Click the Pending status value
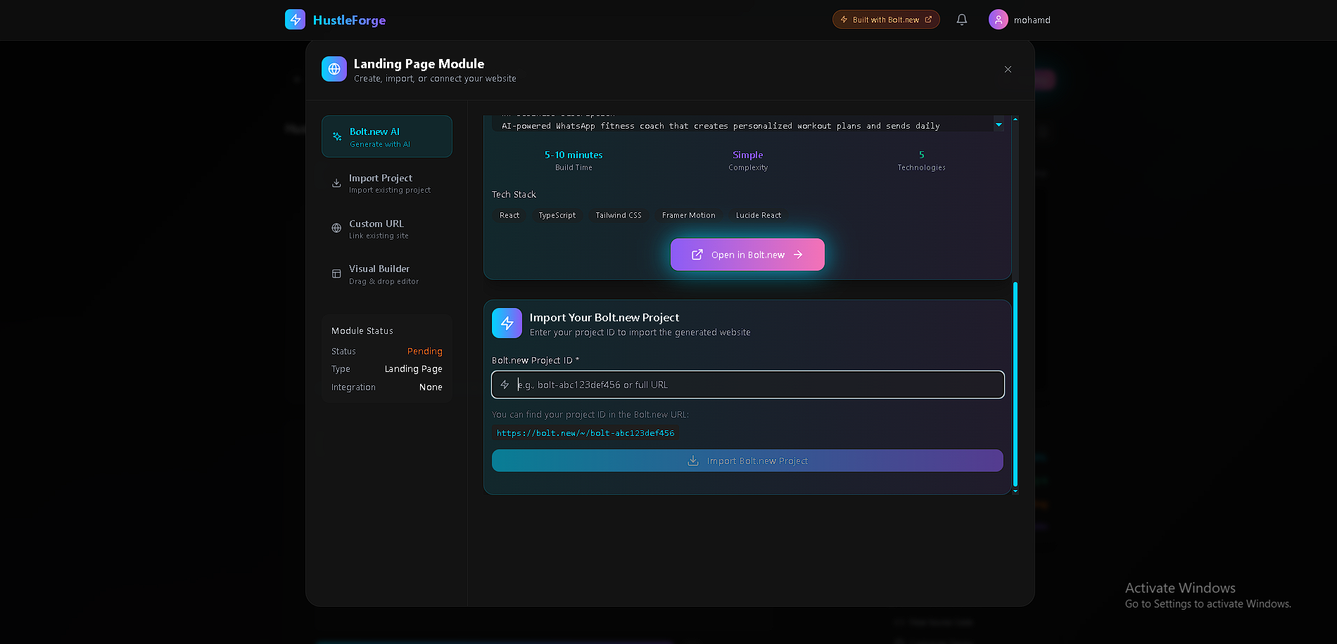1337x644 pixels. 425,352
